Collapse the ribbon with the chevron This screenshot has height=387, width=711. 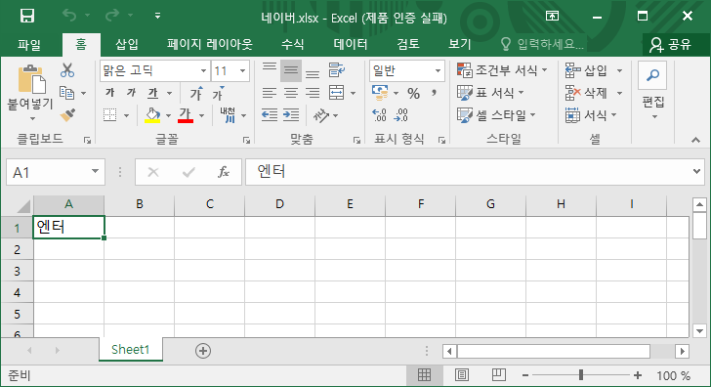click(x=695, y=140)
